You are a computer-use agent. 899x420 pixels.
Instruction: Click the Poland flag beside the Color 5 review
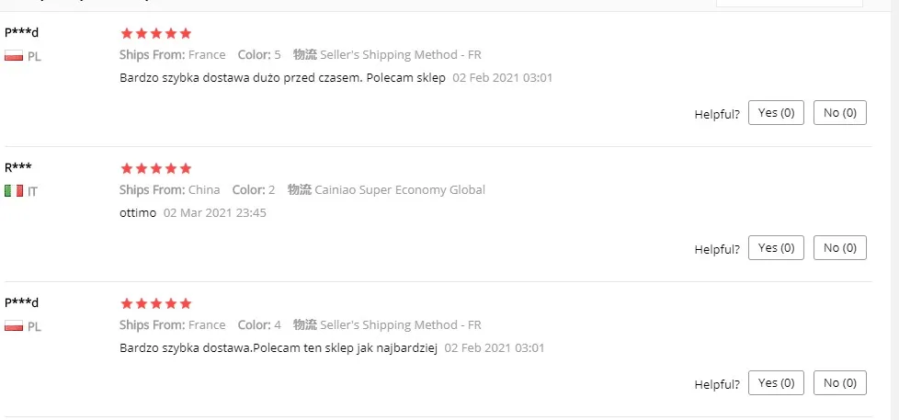(x=14, y=56)
